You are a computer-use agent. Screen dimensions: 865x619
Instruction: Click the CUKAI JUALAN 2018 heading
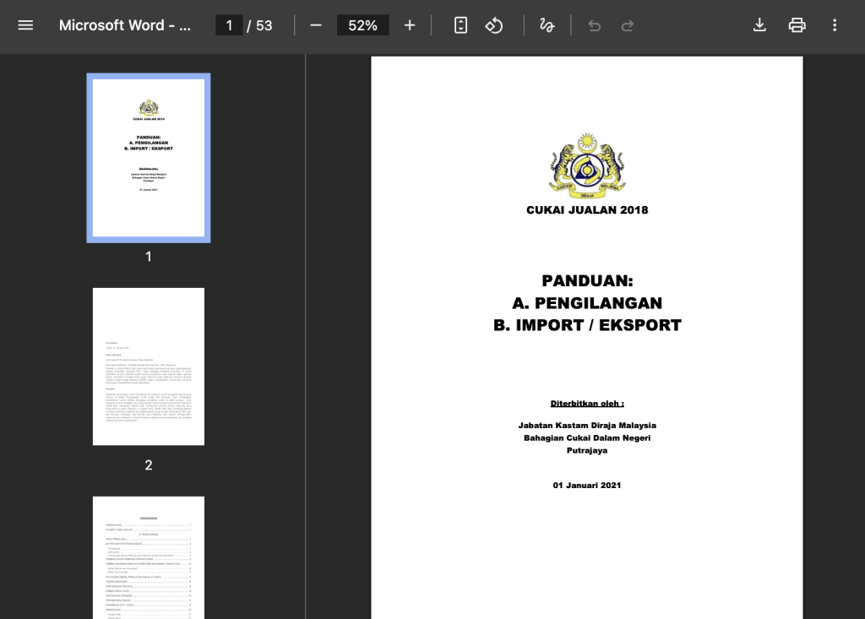(x=587, y=210)
